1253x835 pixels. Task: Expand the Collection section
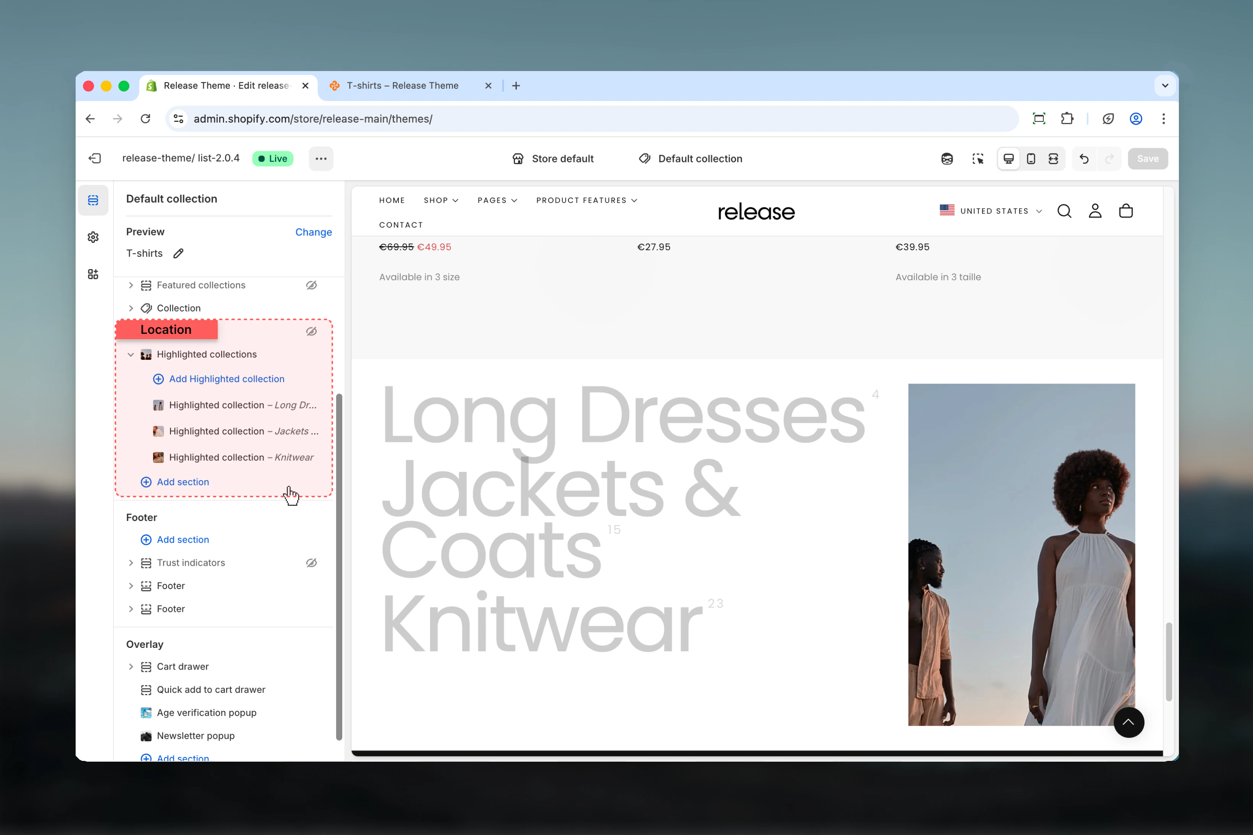(x=131, y=308)
